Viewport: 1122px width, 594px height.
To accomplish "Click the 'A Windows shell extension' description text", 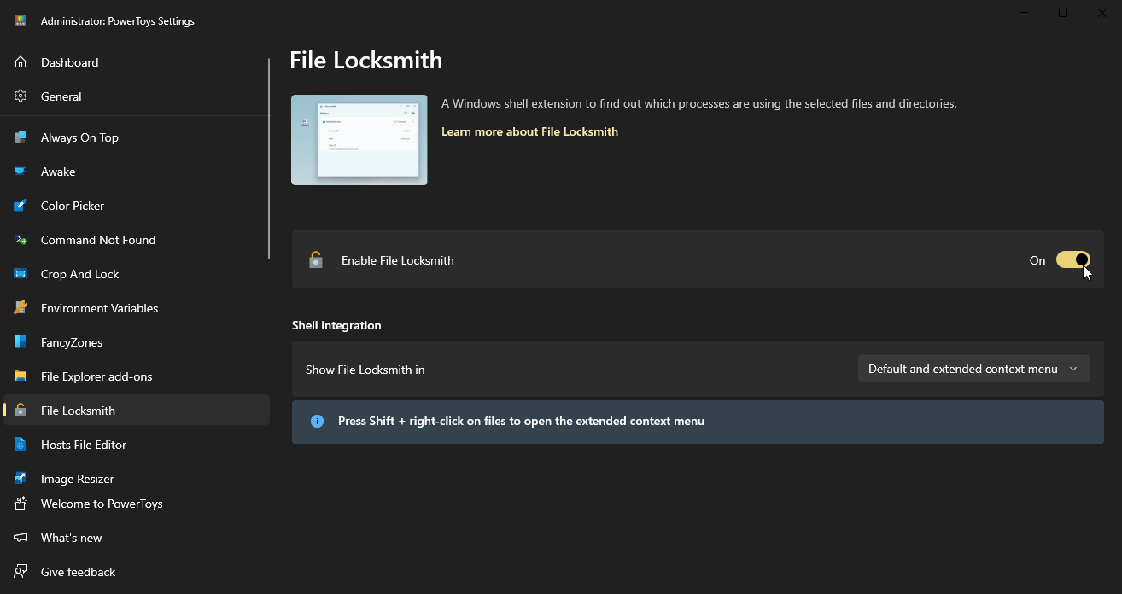I will pos(698,103).
